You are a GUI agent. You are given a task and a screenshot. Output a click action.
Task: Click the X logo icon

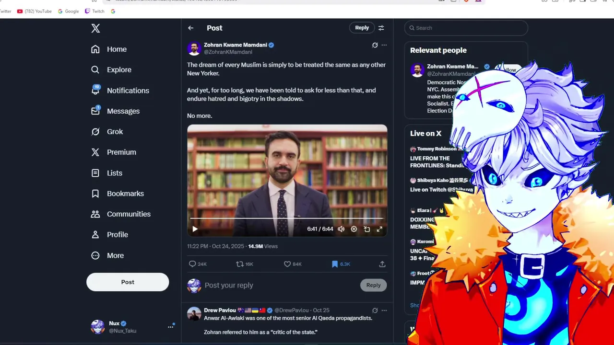click(x=95, y=28)
